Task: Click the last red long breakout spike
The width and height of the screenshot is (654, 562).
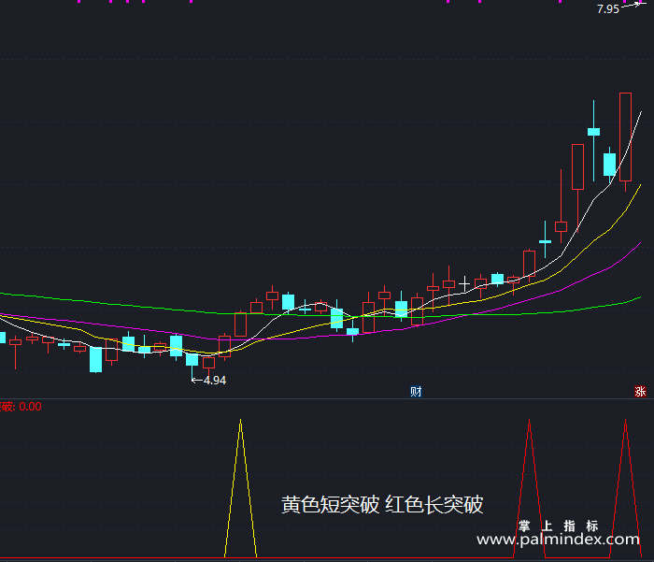Action: pyautogui.click(x=626, y=488)
